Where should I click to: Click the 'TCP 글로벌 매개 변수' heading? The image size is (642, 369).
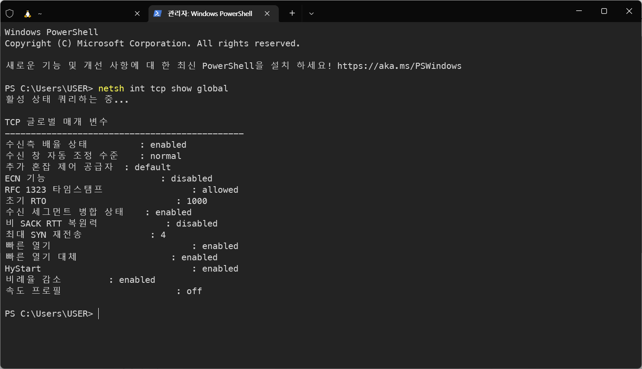(x=56, y=122)
